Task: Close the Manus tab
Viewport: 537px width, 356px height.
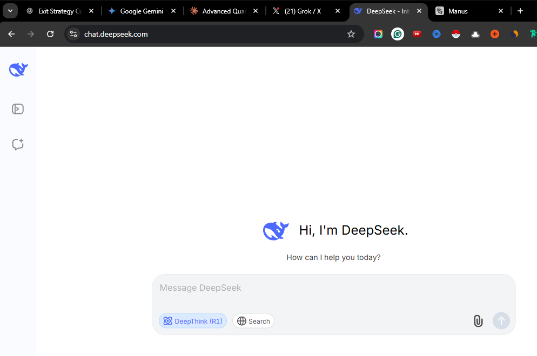Action: tap(501, 11)
